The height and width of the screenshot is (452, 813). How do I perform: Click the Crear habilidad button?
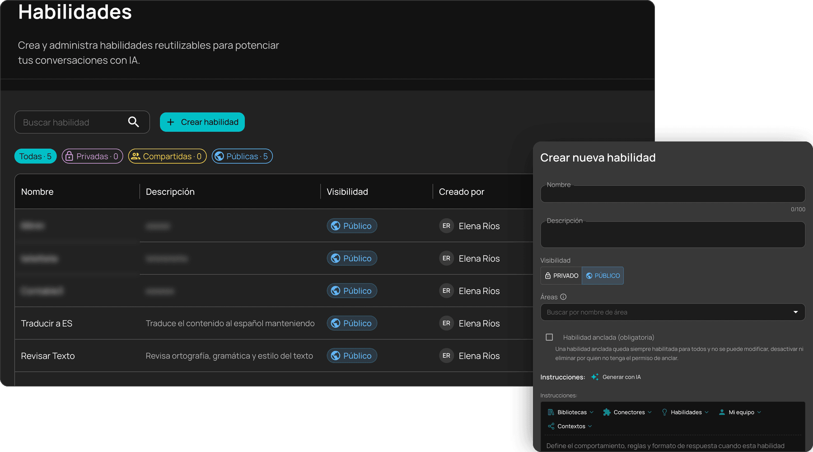tap(202, 122)
